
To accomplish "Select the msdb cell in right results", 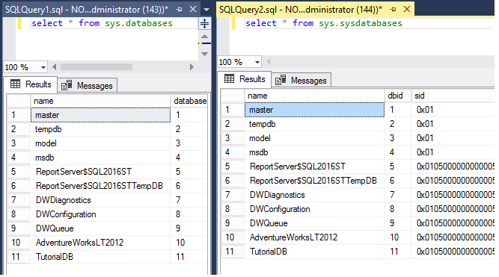I will pyautogui.click(x=314, y=152).
